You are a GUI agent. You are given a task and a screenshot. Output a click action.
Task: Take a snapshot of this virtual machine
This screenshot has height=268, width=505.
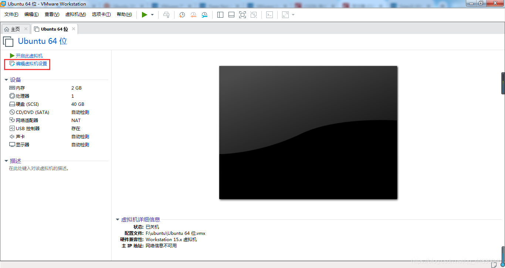tap(182, 15)
